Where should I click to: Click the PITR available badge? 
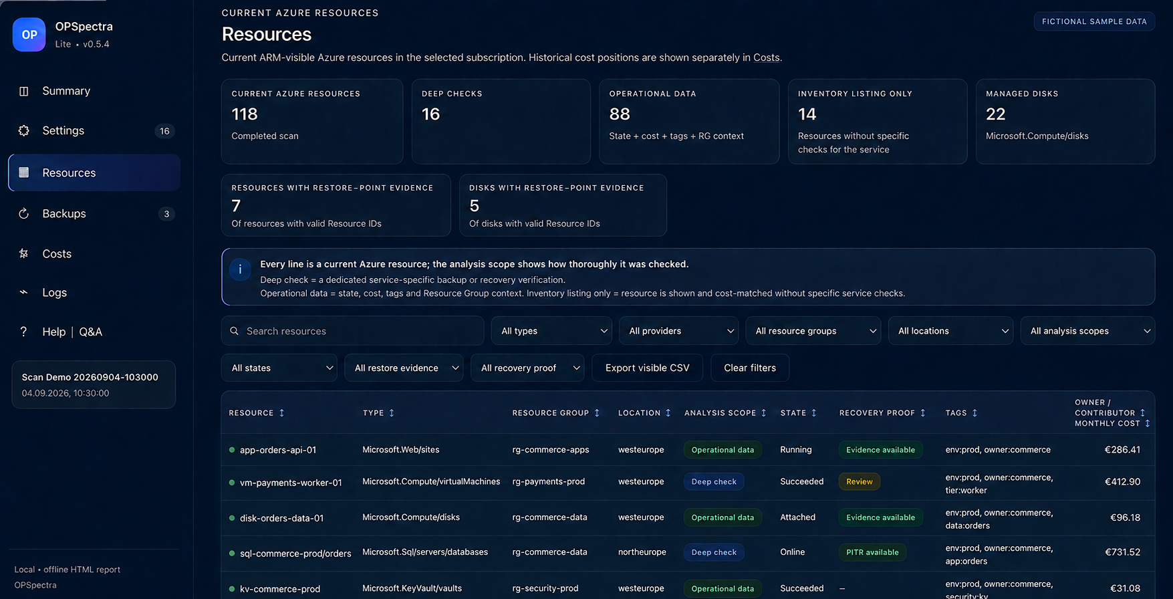872,552
